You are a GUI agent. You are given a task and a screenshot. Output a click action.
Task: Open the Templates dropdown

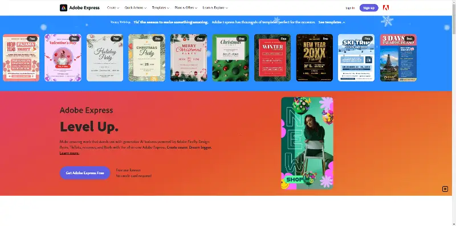(161, 8)
